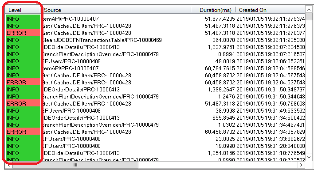The width and height of the screenshot is (314, 170).
Task: Select the ERROR level created at 19:31:50:768608
Action: pyautogui.click(x=23, y=104)
